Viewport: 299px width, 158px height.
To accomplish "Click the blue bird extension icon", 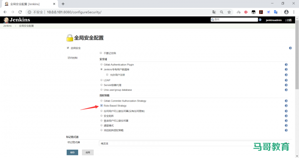I will click(x=268, y=12).
